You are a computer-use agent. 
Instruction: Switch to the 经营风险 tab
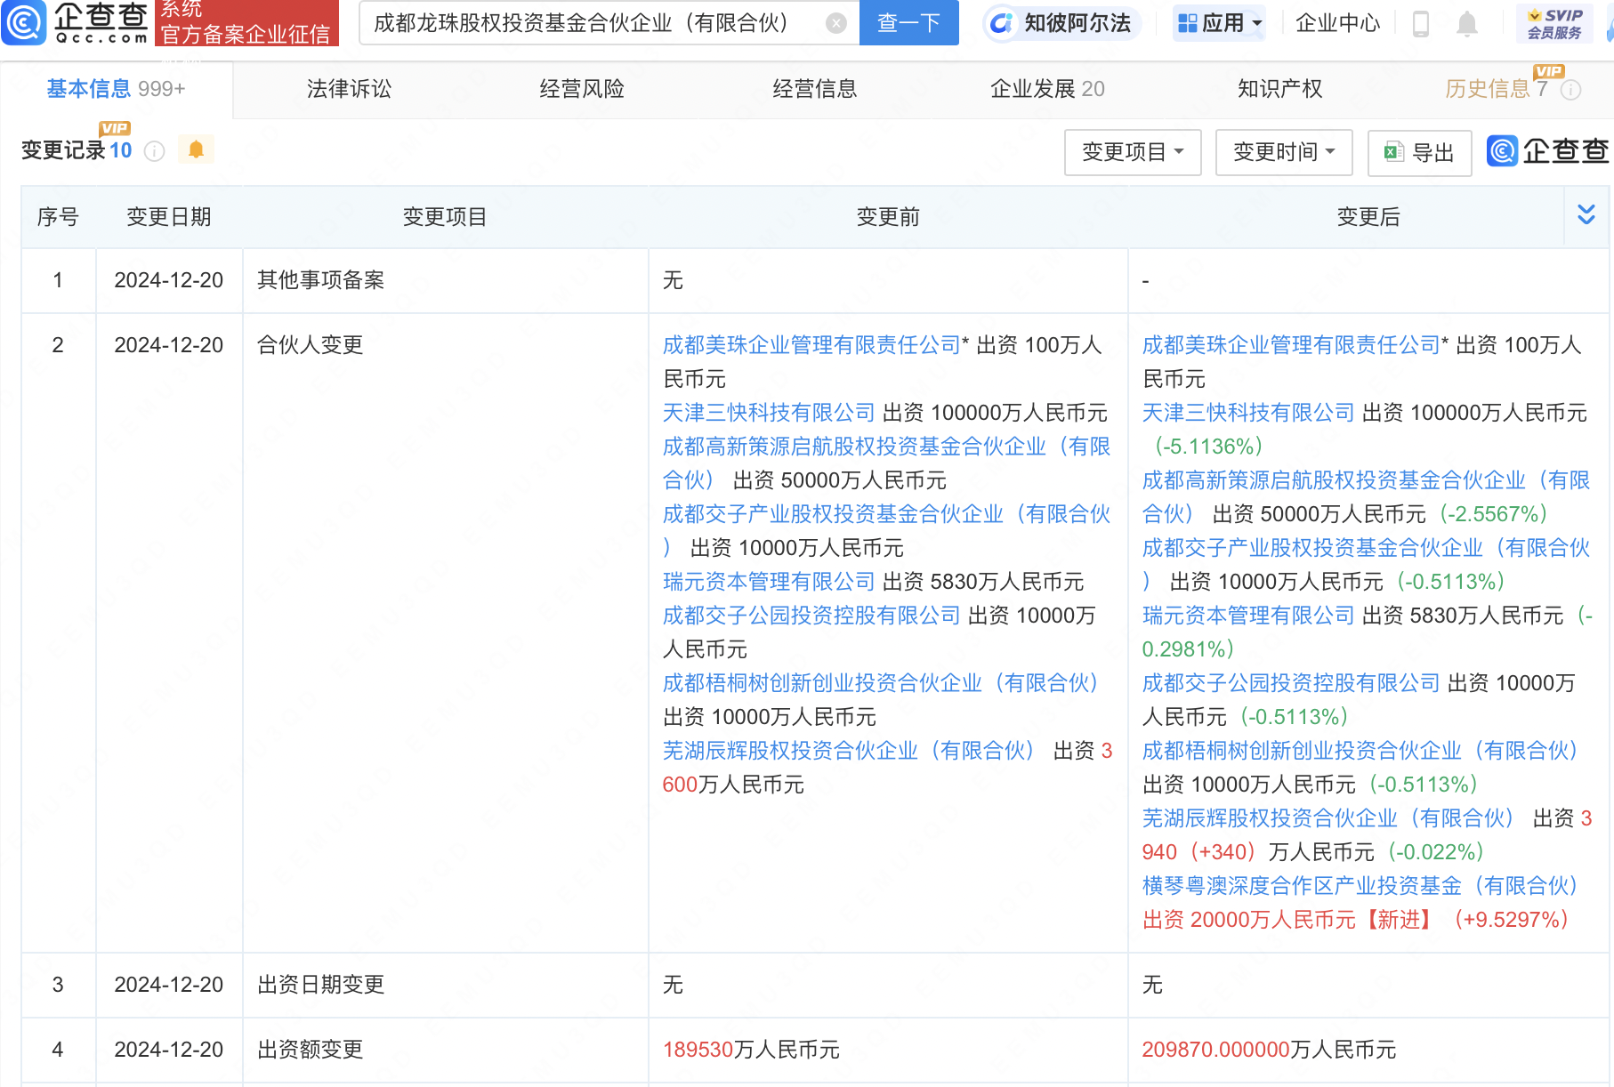point(582,89)
